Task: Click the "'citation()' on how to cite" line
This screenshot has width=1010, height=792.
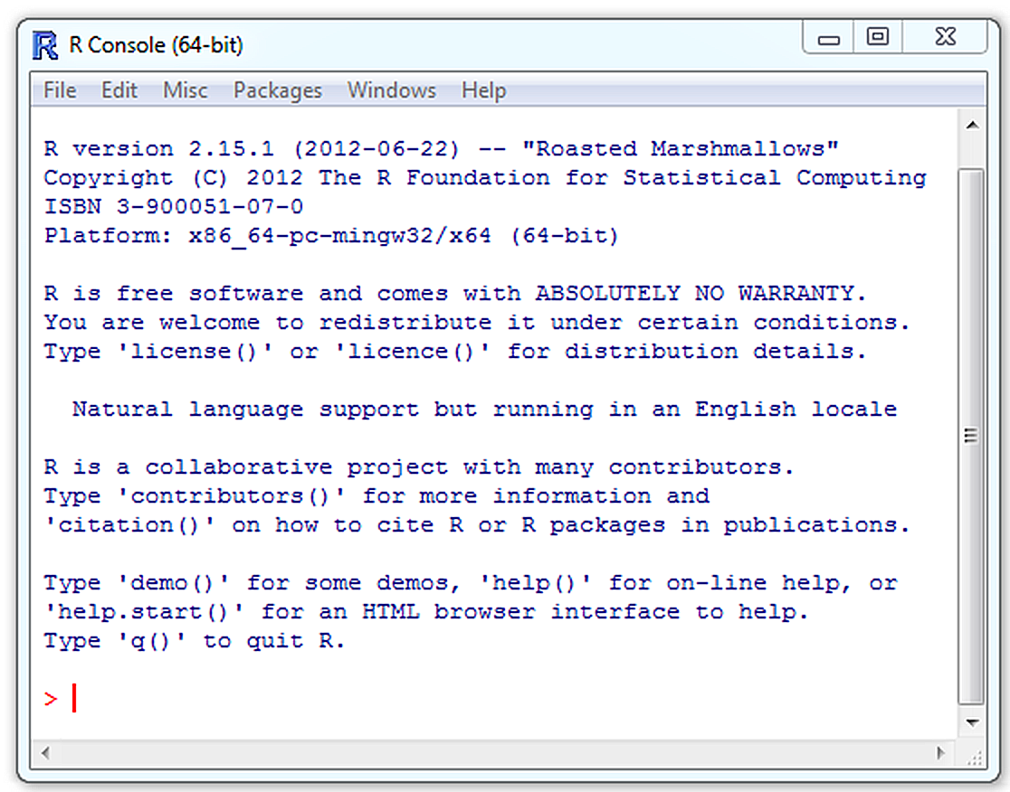Action: [x=477, y=525]
